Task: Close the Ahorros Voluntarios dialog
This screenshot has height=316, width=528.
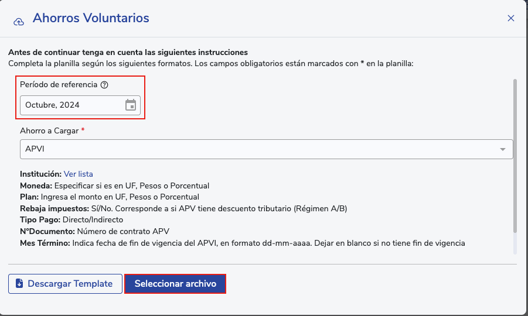Action: pyautogui.click(x=511, y=18)
